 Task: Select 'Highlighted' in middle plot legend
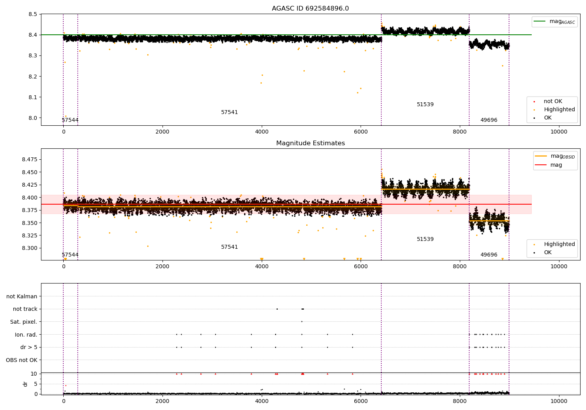click(x=555, y=244)
